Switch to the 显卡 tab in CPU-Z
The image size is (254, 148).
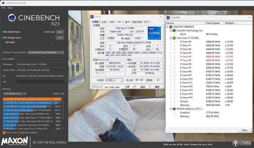click(x=127, y=22)
